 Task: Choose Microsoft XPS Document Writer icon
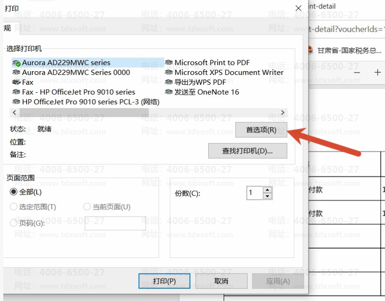(x=169, y=72)
